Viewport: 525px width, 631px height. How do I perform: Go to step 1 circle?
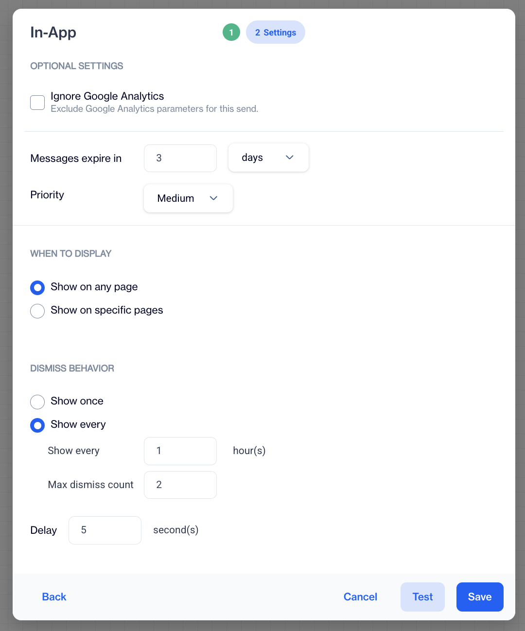coord(231,33)
